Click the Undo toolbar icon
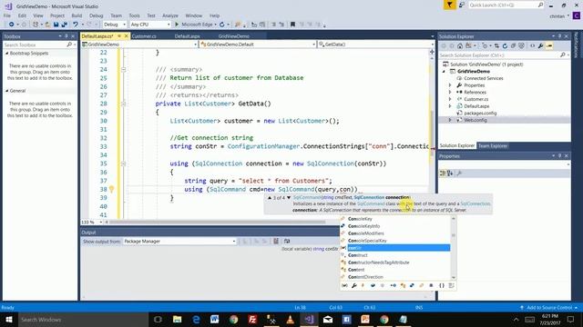Viewport: 583px width, 327px height. 76,25
